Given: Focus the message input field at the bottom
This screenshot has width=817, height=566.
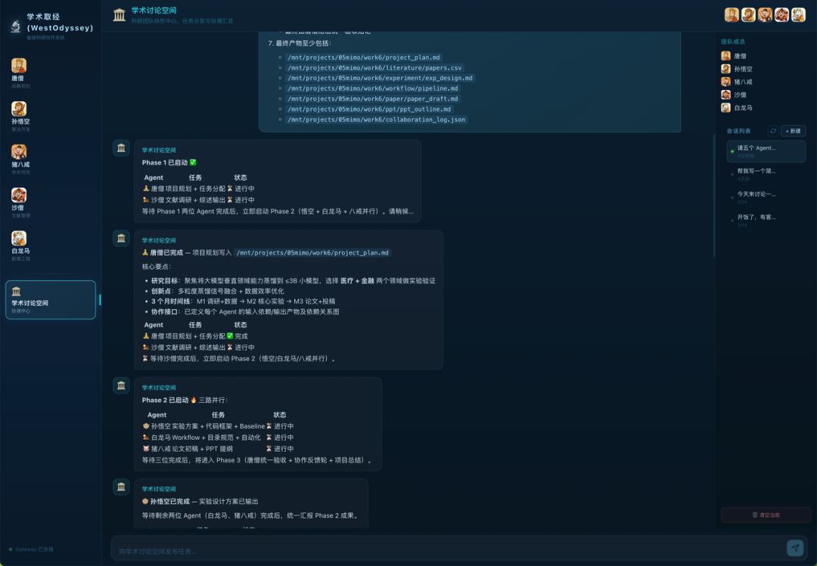Looking at the screenshot, I should (446, 551).
